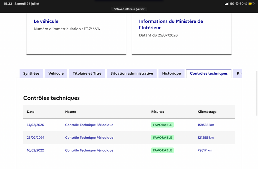
Task: Click the Résultat column header
Action: click(x=158, y=112)
